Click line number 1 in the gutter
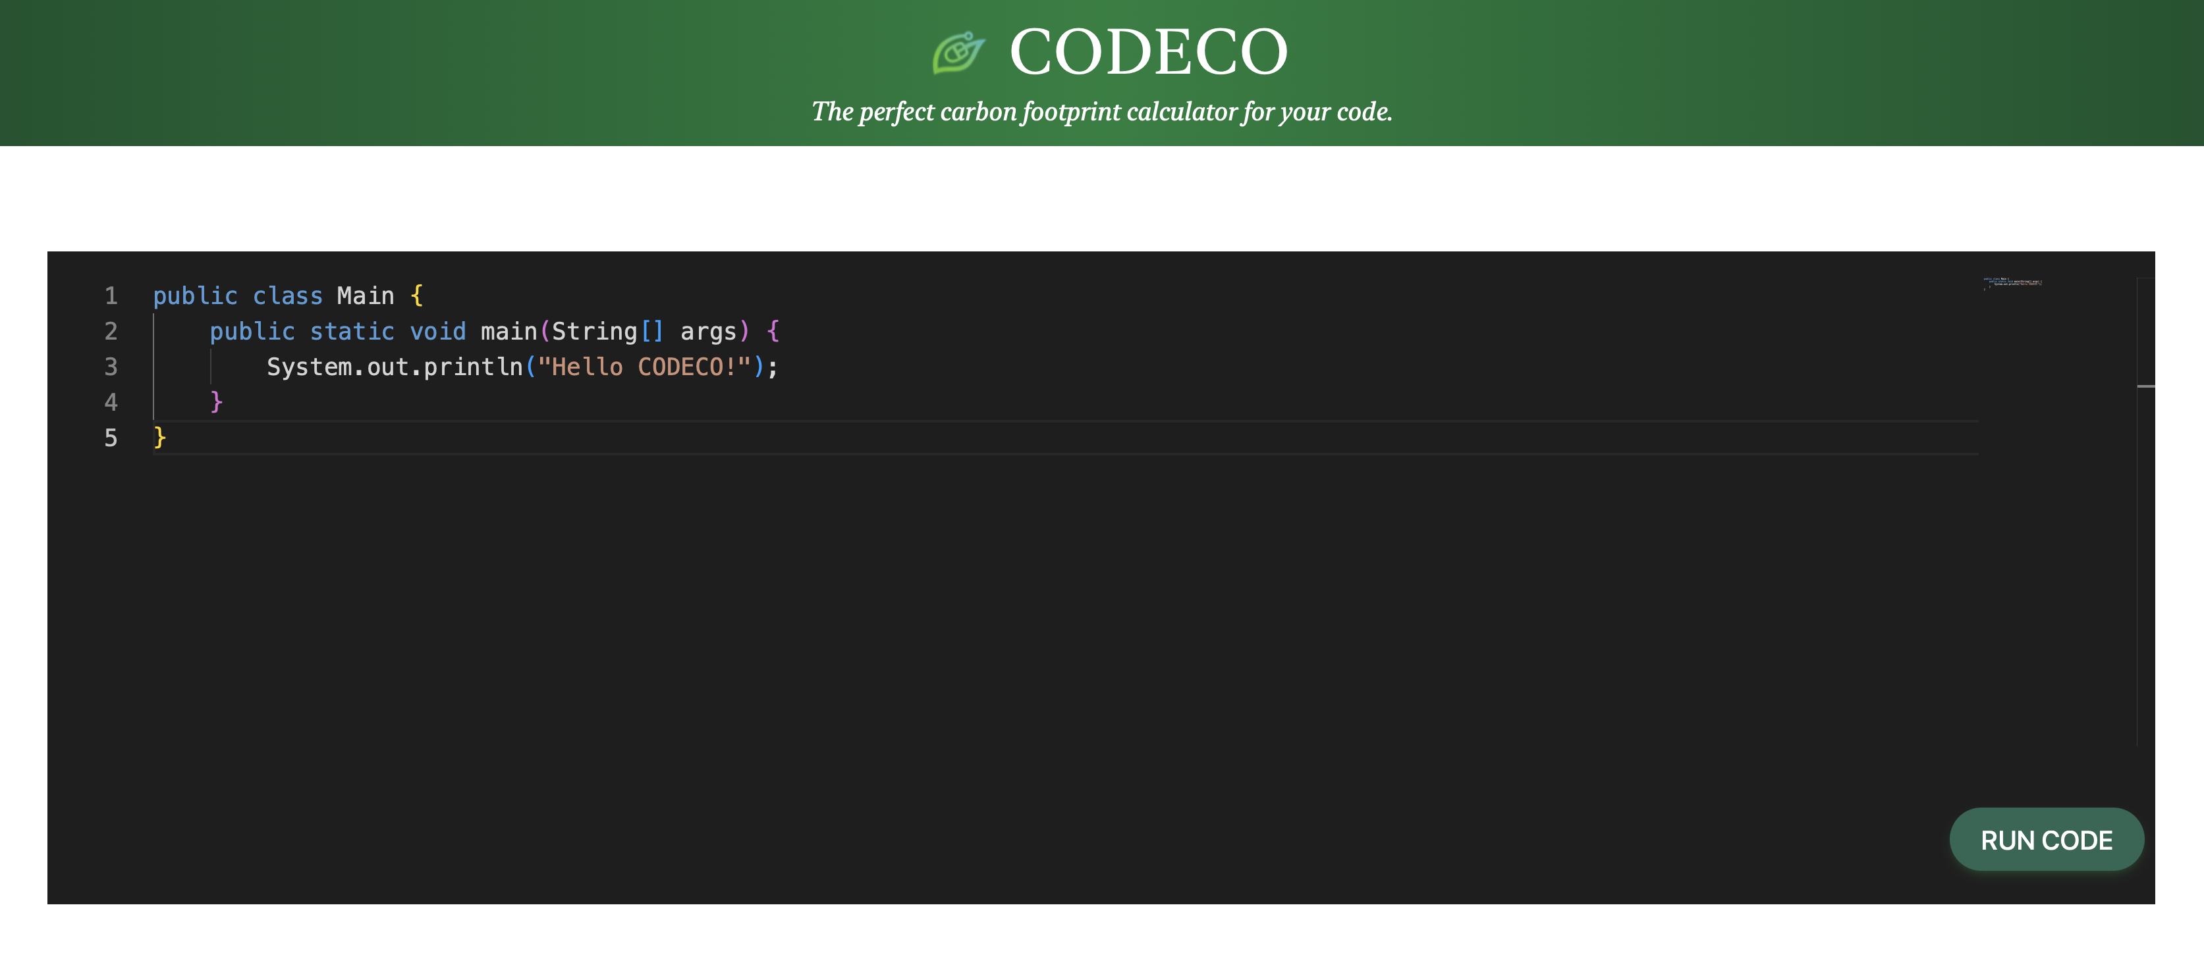Viewport: 2204px width, 953px height. click(111, 296)
